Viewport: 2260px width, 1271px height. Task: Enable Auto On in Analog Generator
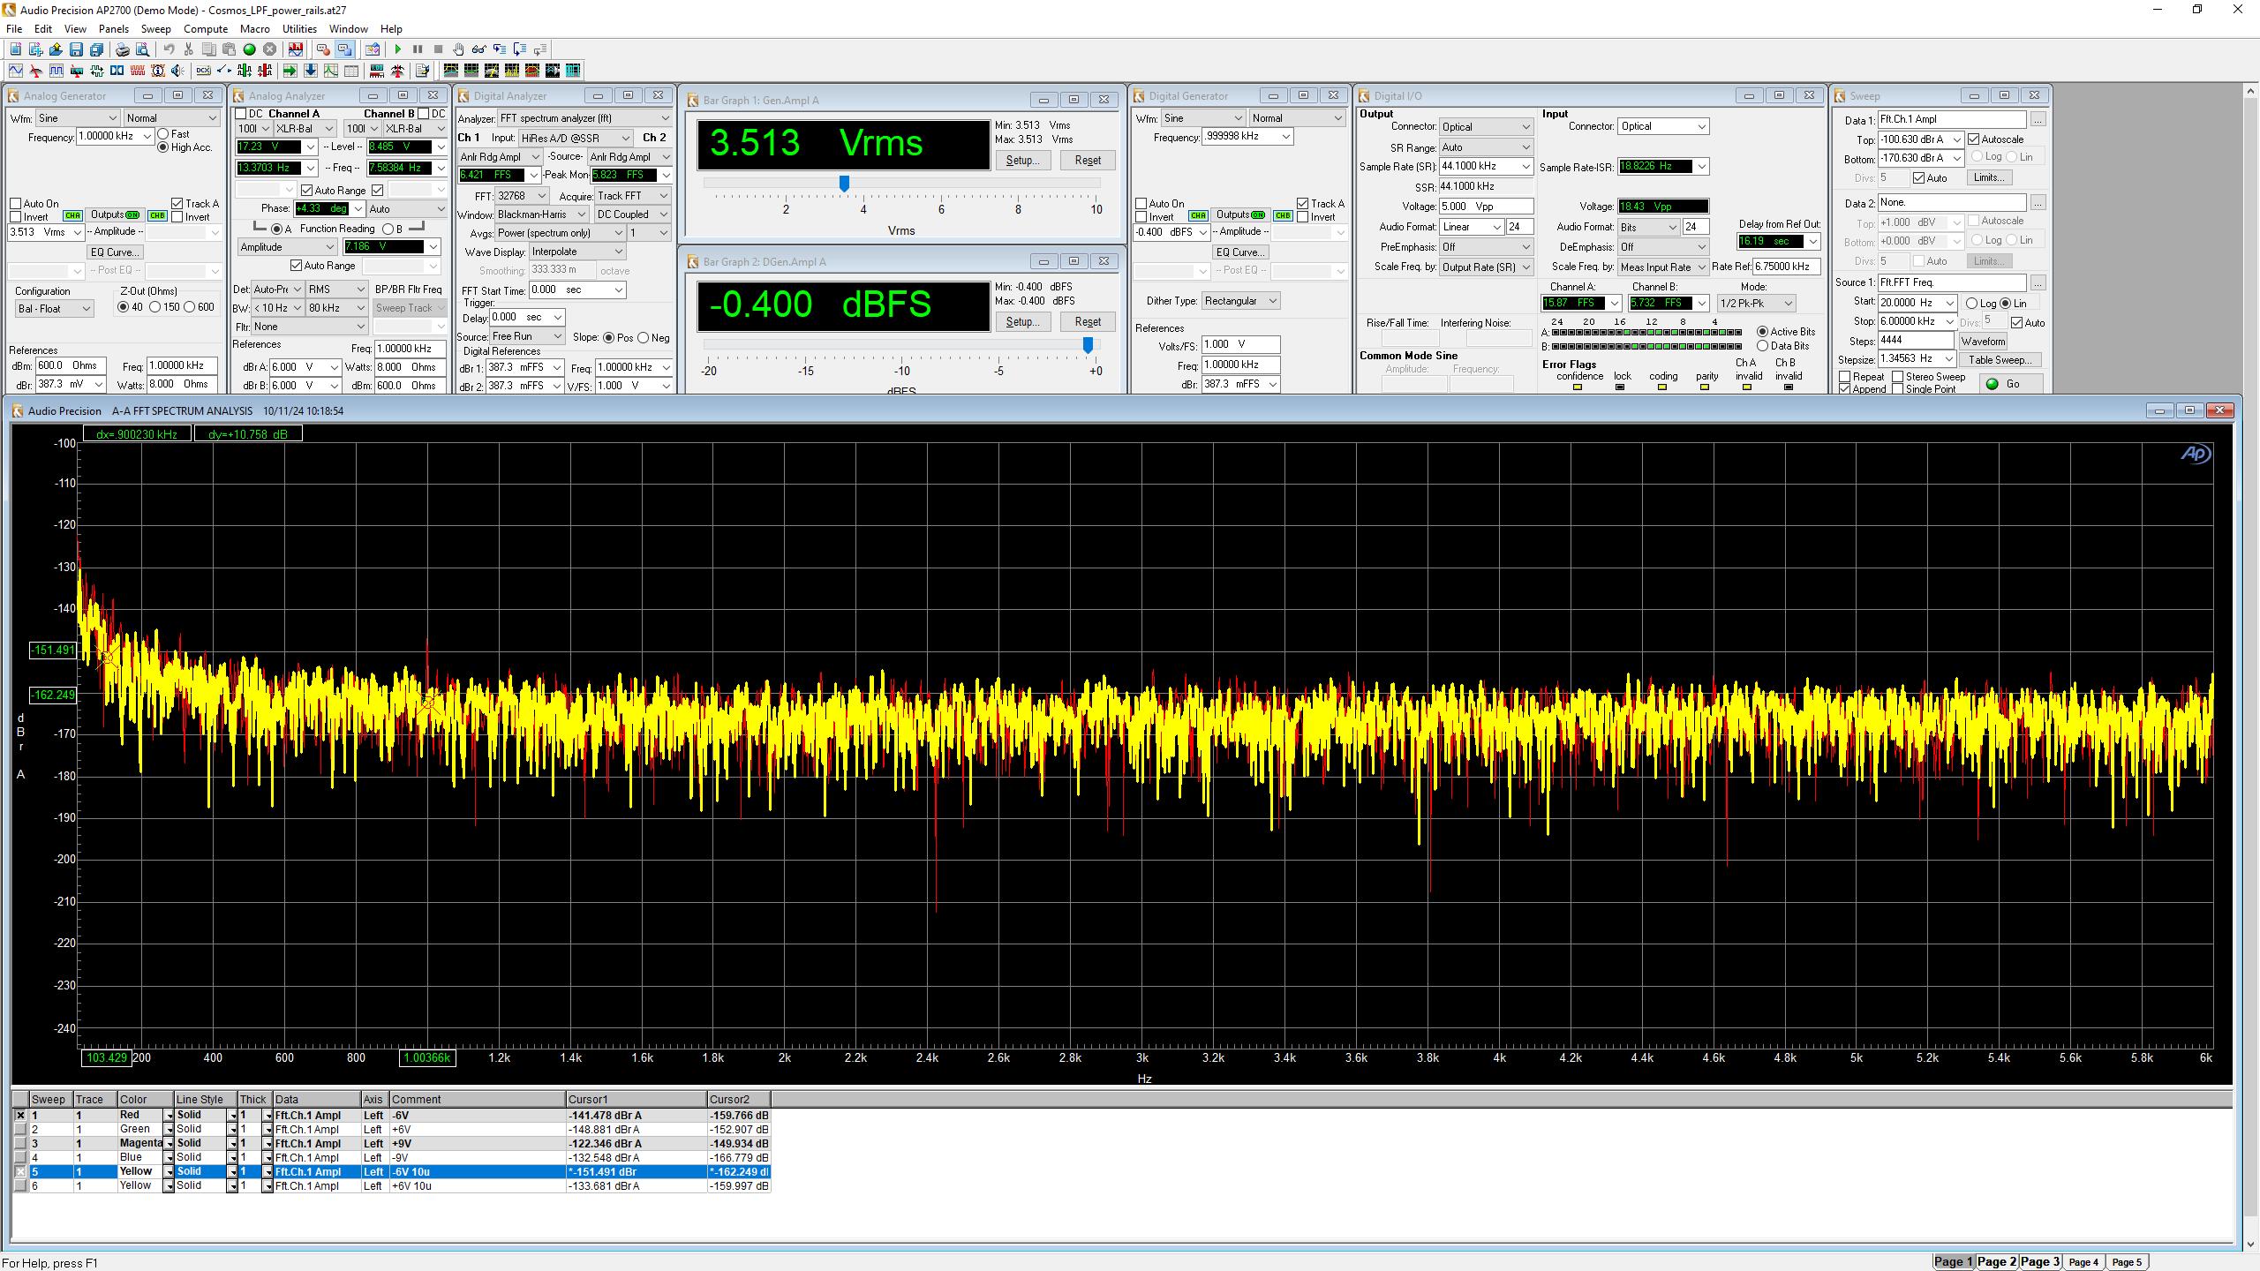[x=16, y=204]
